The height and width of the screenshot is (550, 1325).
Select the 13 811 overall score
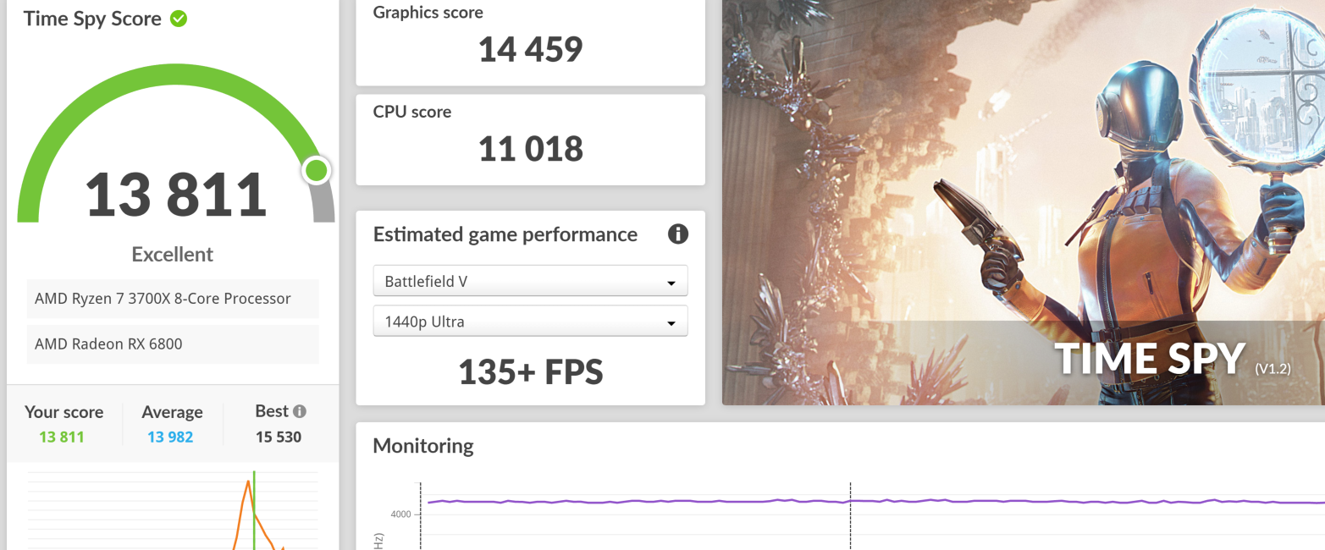[176, 195]
